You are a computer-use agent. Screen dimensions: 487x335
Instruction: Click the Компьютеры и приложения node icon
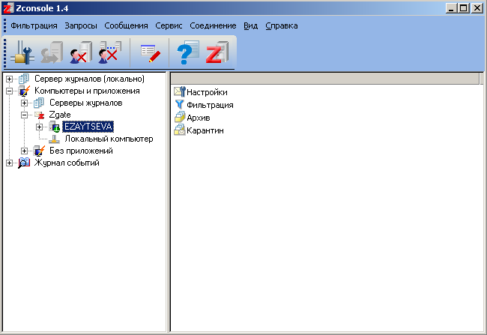coord(24,91)
